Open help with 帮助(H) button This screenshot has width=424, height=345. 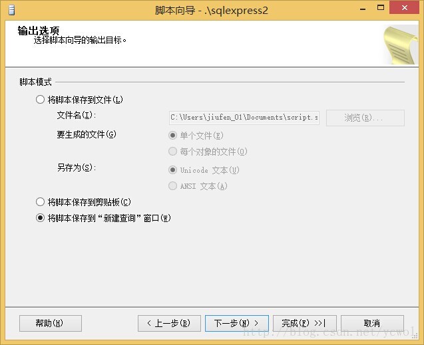[x=51, y=323]
